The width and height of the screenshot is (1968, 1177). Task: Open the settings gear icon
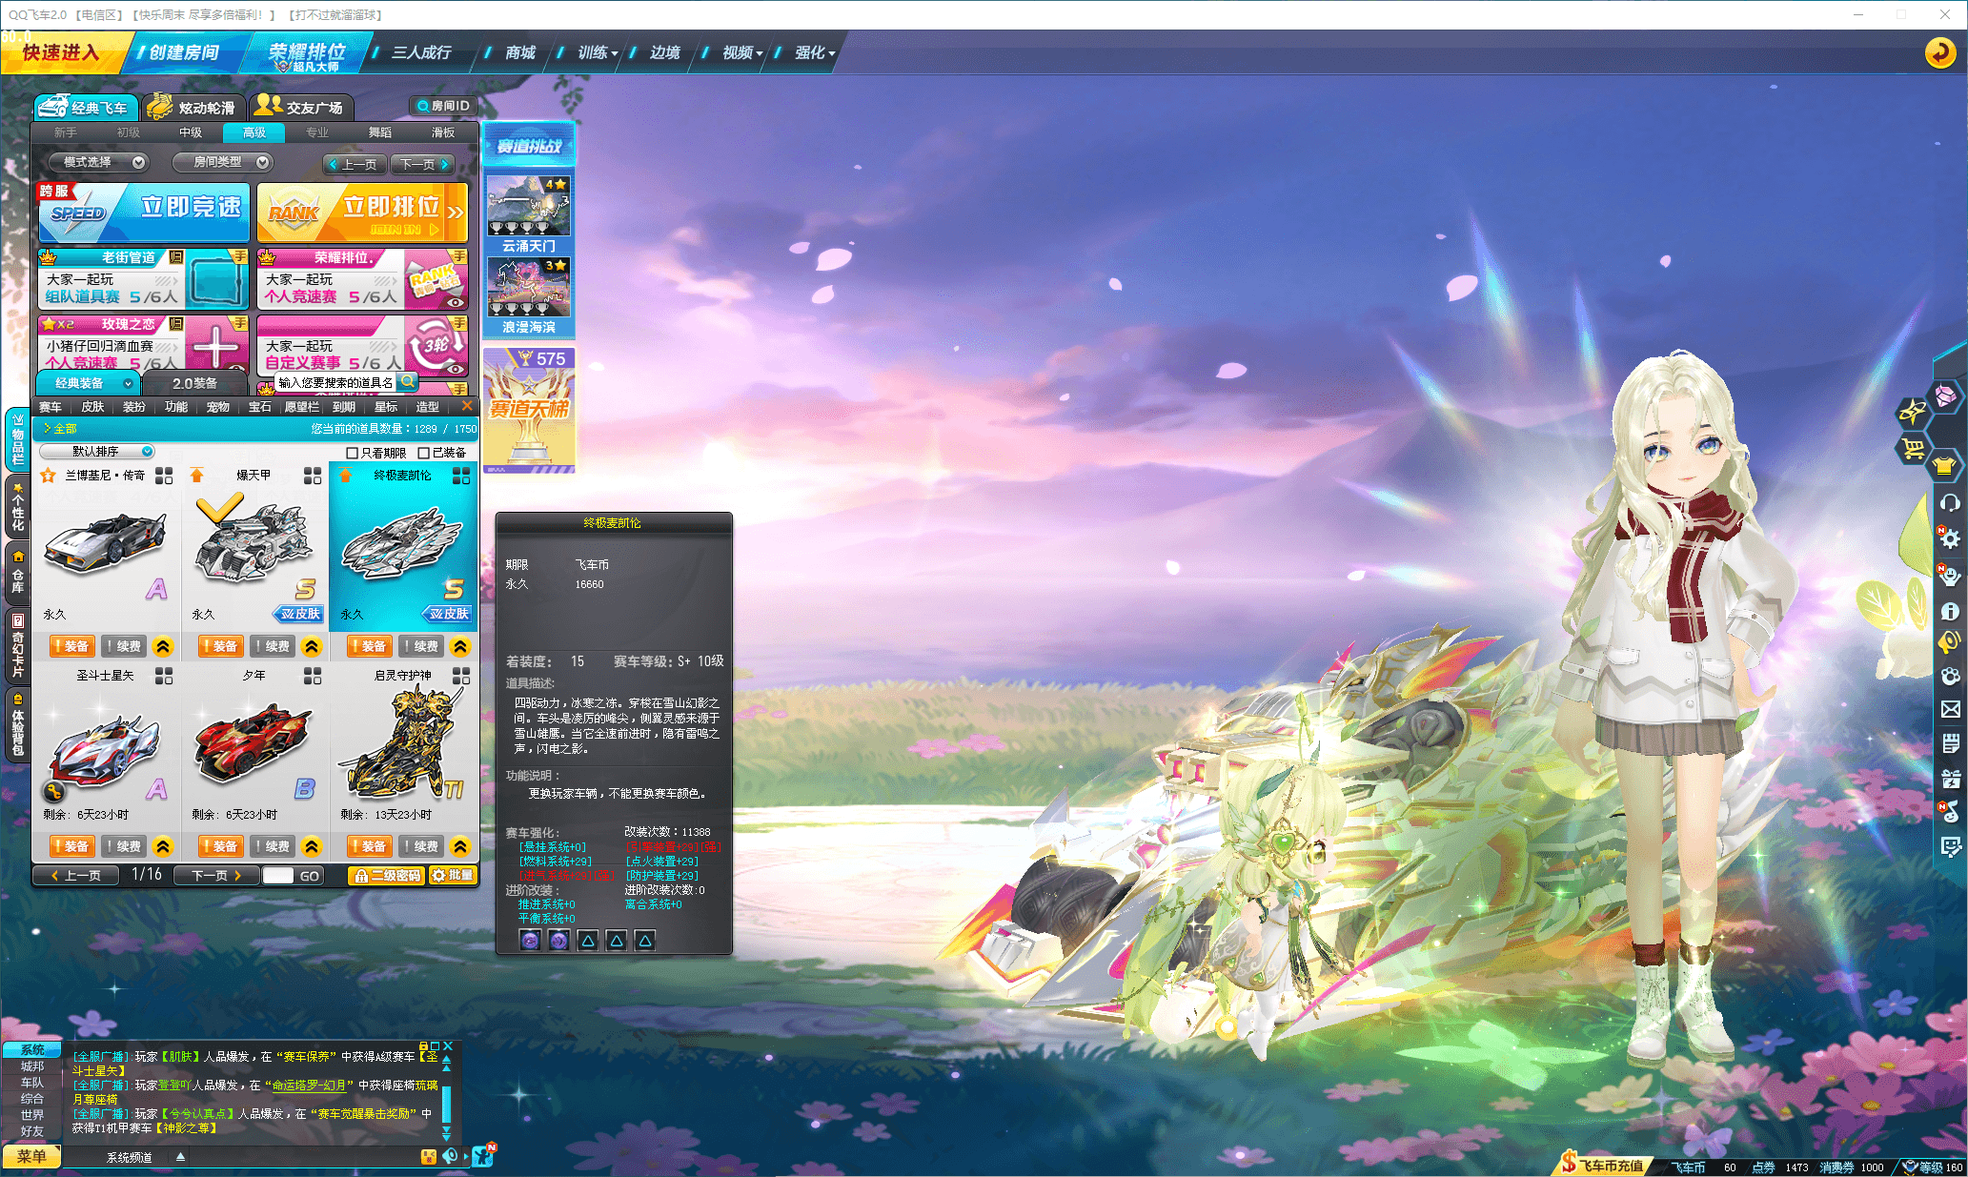tap(1950, 539)
